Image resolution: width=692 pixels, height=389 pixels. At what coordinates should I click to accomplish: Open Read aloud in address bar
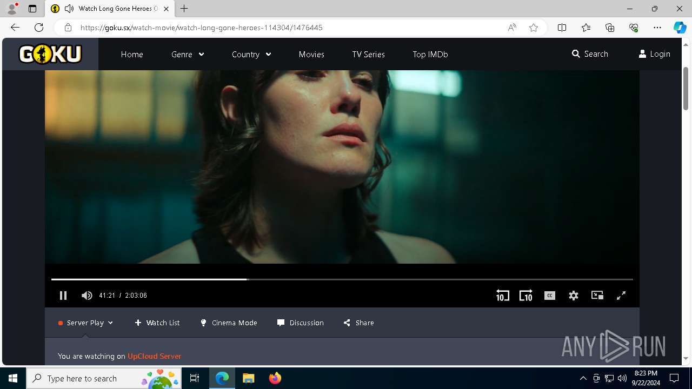[512, 28]
